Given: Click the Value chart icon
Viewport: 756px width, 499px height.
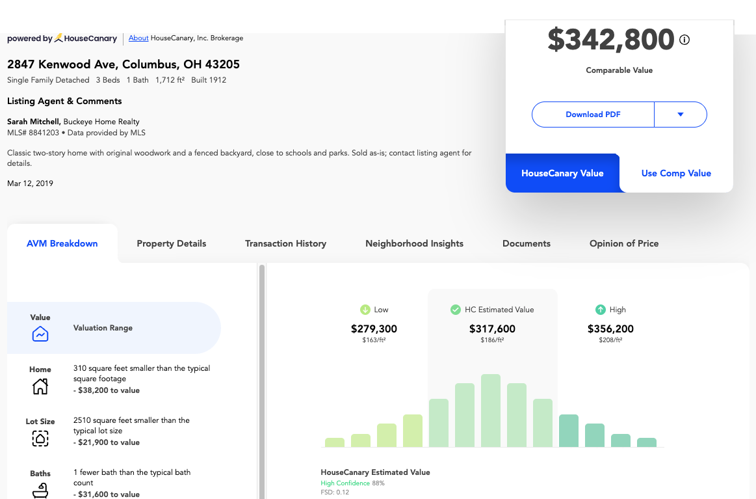Looking at the screenshot, I should point(40,334).
